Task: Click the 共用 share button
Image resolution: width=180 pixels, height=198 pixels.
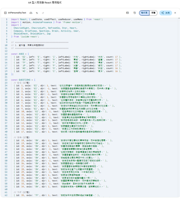Action: tap(165, 13)
